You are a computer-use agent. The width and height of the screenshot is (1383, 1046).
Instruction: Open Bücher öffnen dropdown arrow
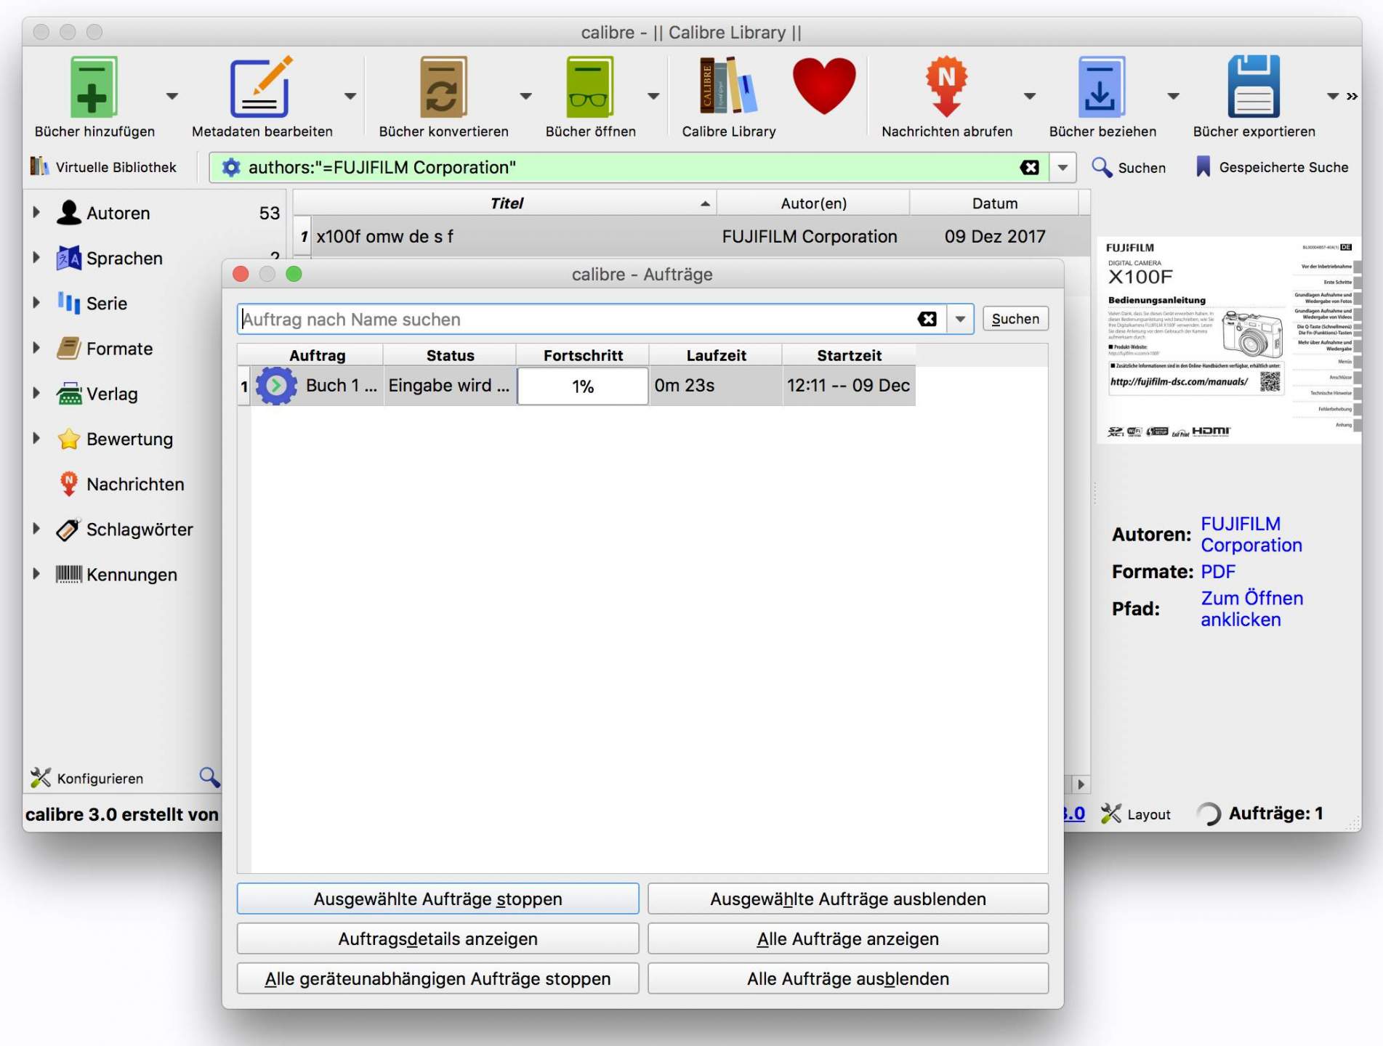coord(653,96)
